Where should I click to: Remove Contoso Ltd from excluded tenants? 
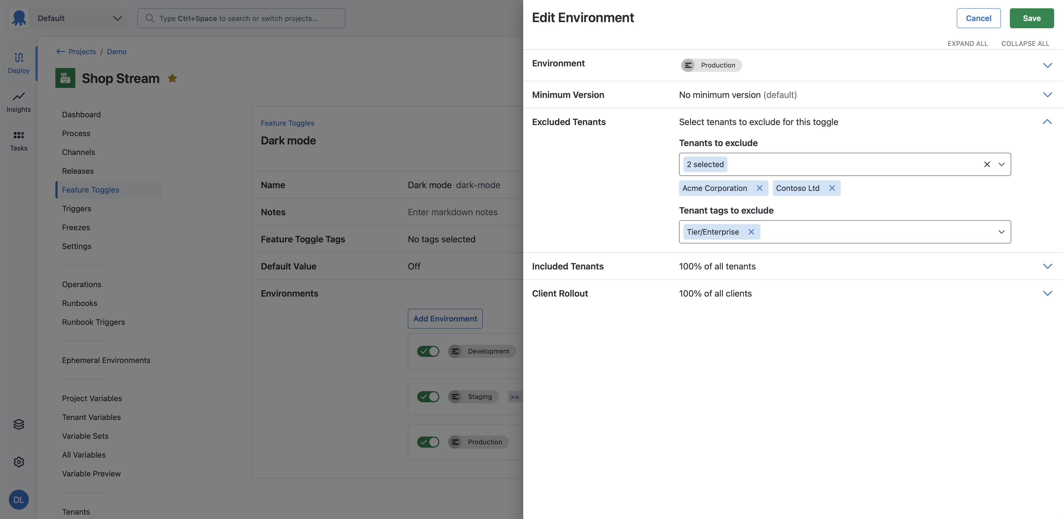832,188
